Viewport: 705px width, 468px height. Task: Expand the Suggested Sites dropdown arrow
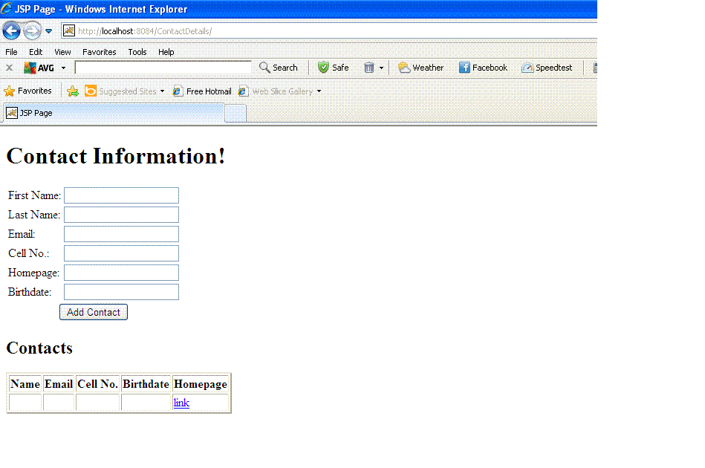tap(162, 91)
